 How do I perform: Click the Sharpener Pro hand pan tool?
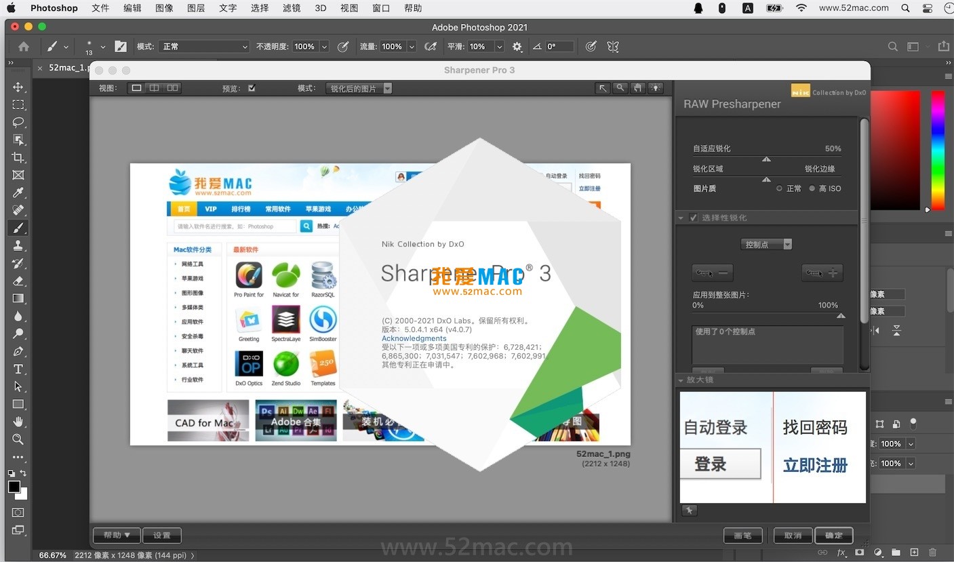tap(637, 88)
